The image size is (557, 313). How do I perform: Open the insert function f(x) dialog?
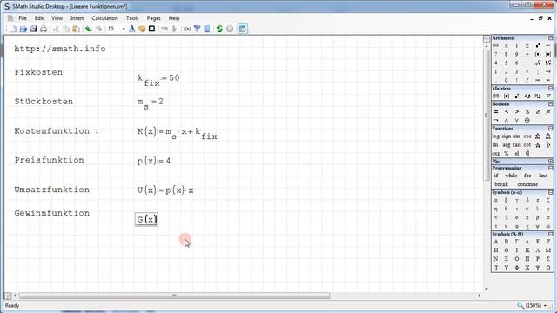pos(187,29)
